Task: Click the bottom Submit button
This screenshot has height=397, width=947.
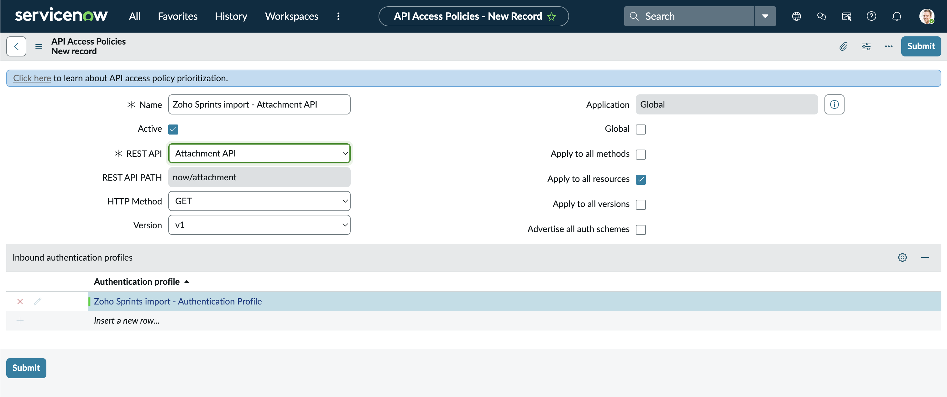Action: (x=26, y=368)
